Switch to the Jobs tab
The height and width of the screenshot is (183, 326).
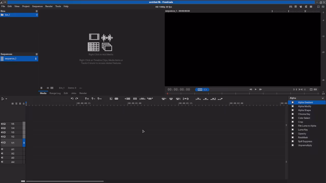pyautogui.click(x=74, y=93)
